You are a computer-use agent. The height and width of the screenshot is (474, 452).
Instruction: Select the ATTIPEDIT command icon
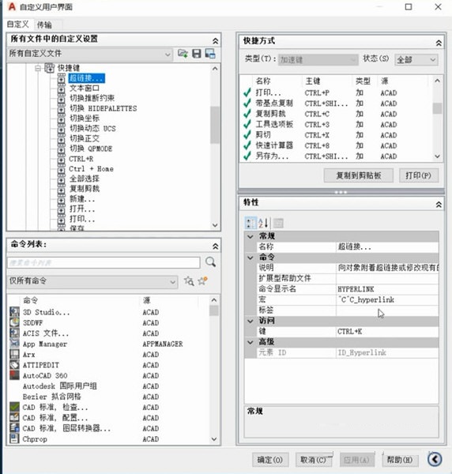(x=14, y=365)
